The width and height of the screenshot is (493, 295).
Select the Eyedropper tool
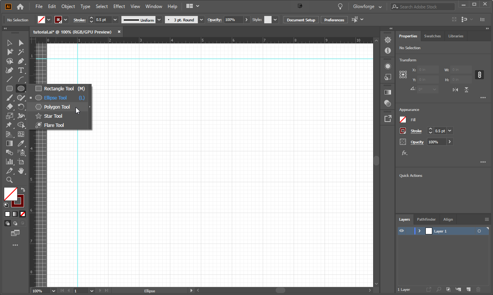pyautogui.click(x=21, y=143)
